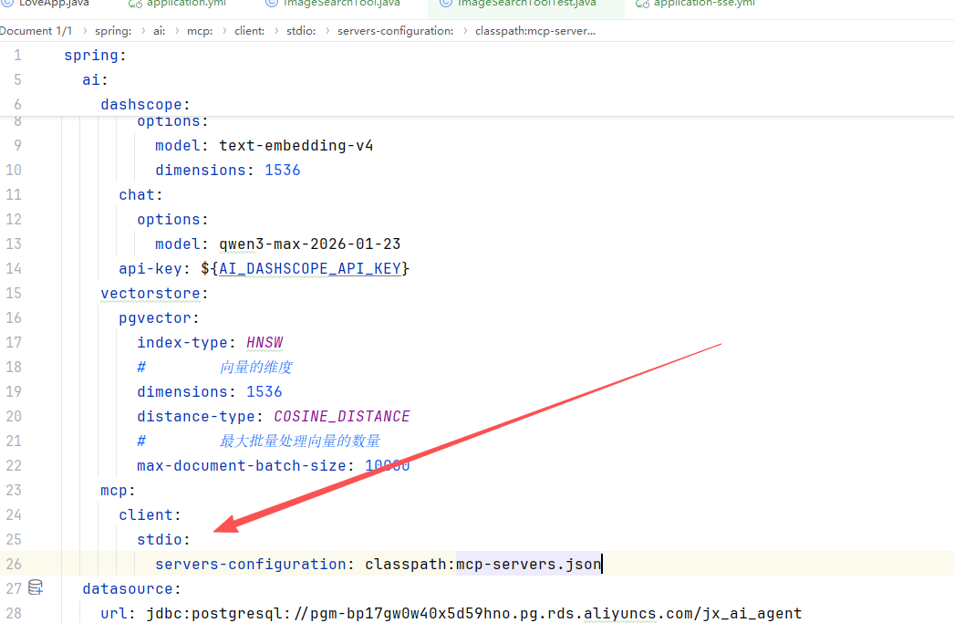Screen dimensions: 954x623
Task: Jump to 'spring:' in the breadcrumb bar
Action: coord(113,31)
